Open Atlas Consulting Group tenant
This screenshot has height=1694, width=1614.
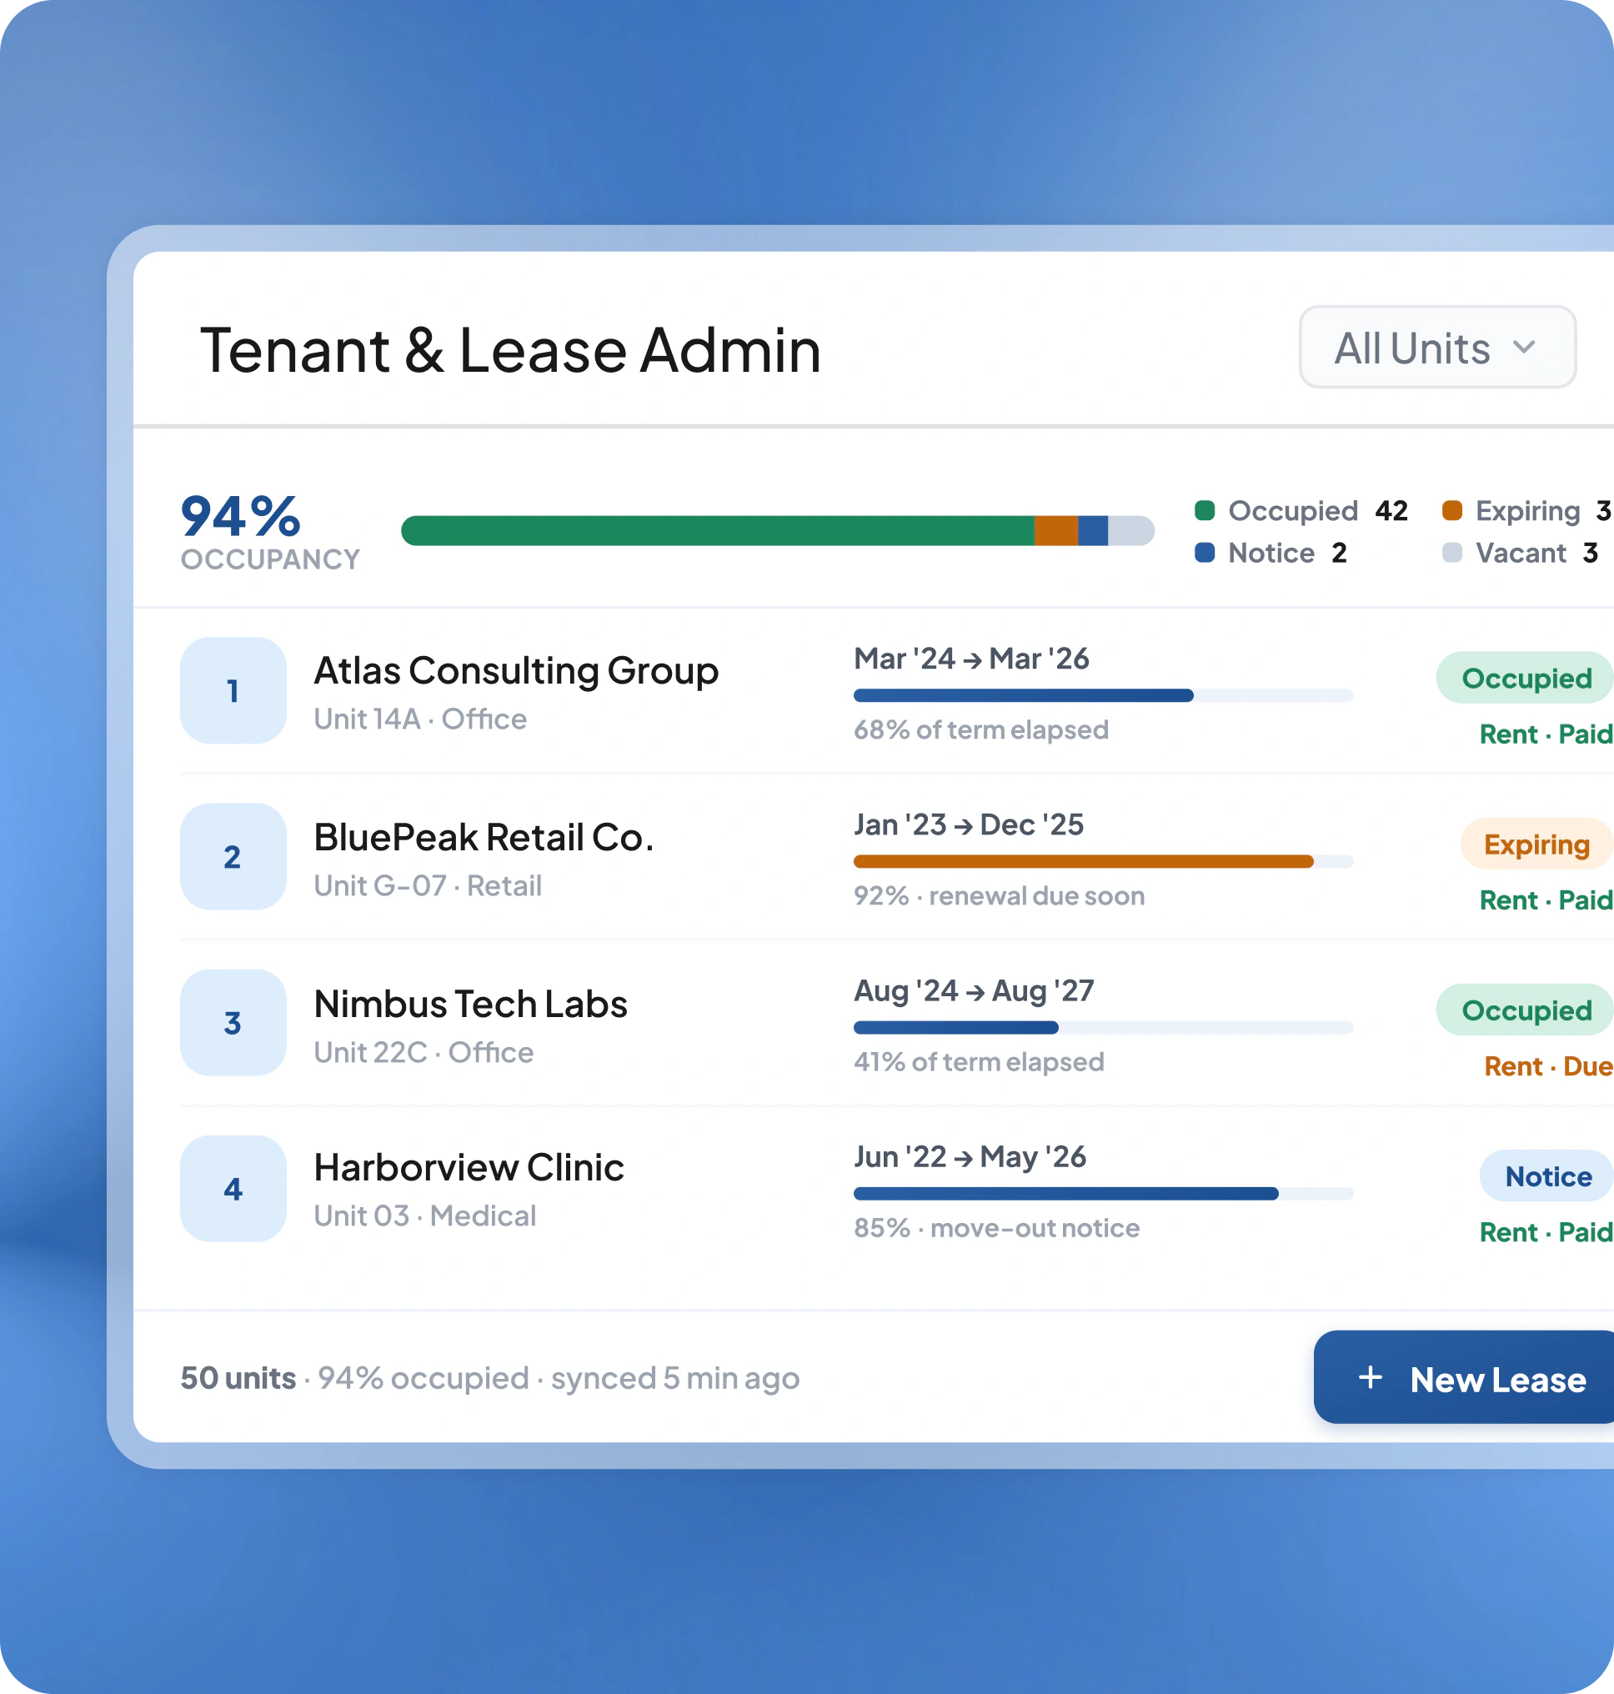pos(516,671)
